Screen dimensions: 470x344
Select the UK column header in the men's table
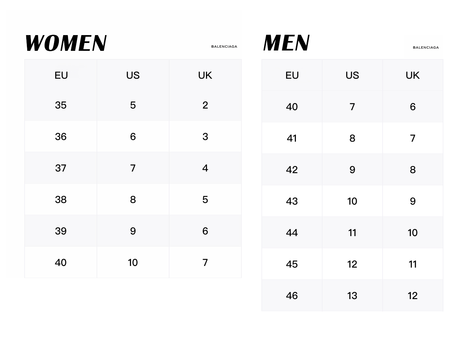[413, 75]
